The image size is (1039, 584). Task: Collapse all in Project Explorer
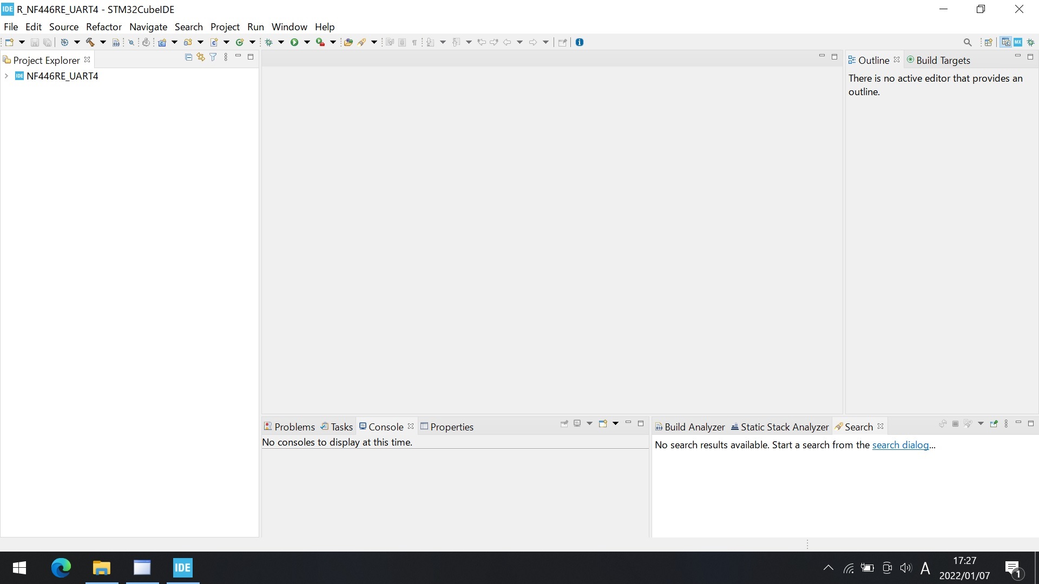(188, 57)
